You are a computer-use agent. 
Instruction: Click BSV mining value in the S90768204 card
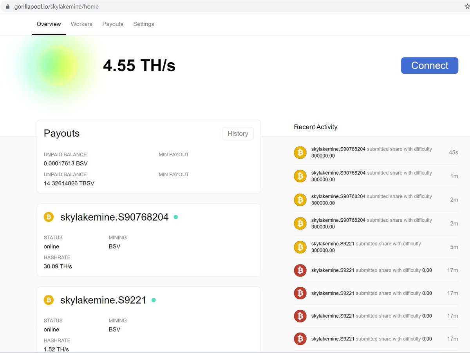[x=114, y=246]
